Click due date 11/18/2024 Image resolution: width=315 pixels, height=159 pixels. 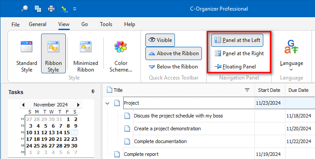click(299, 116)
